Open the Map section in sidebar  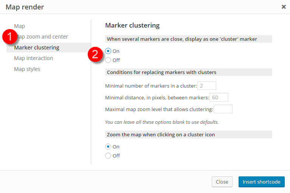click(x=19, y=26)
